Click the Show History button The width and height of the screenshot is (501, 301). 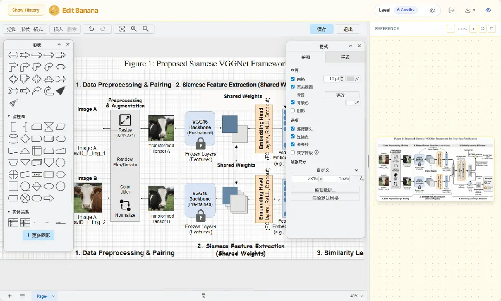coord(26,10)
